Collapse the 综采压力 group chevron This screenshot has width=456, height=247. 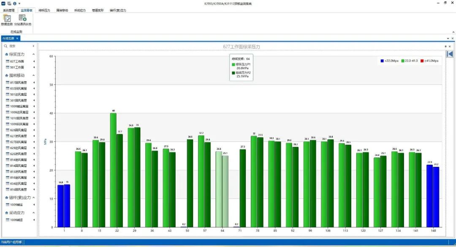point(34,54)
